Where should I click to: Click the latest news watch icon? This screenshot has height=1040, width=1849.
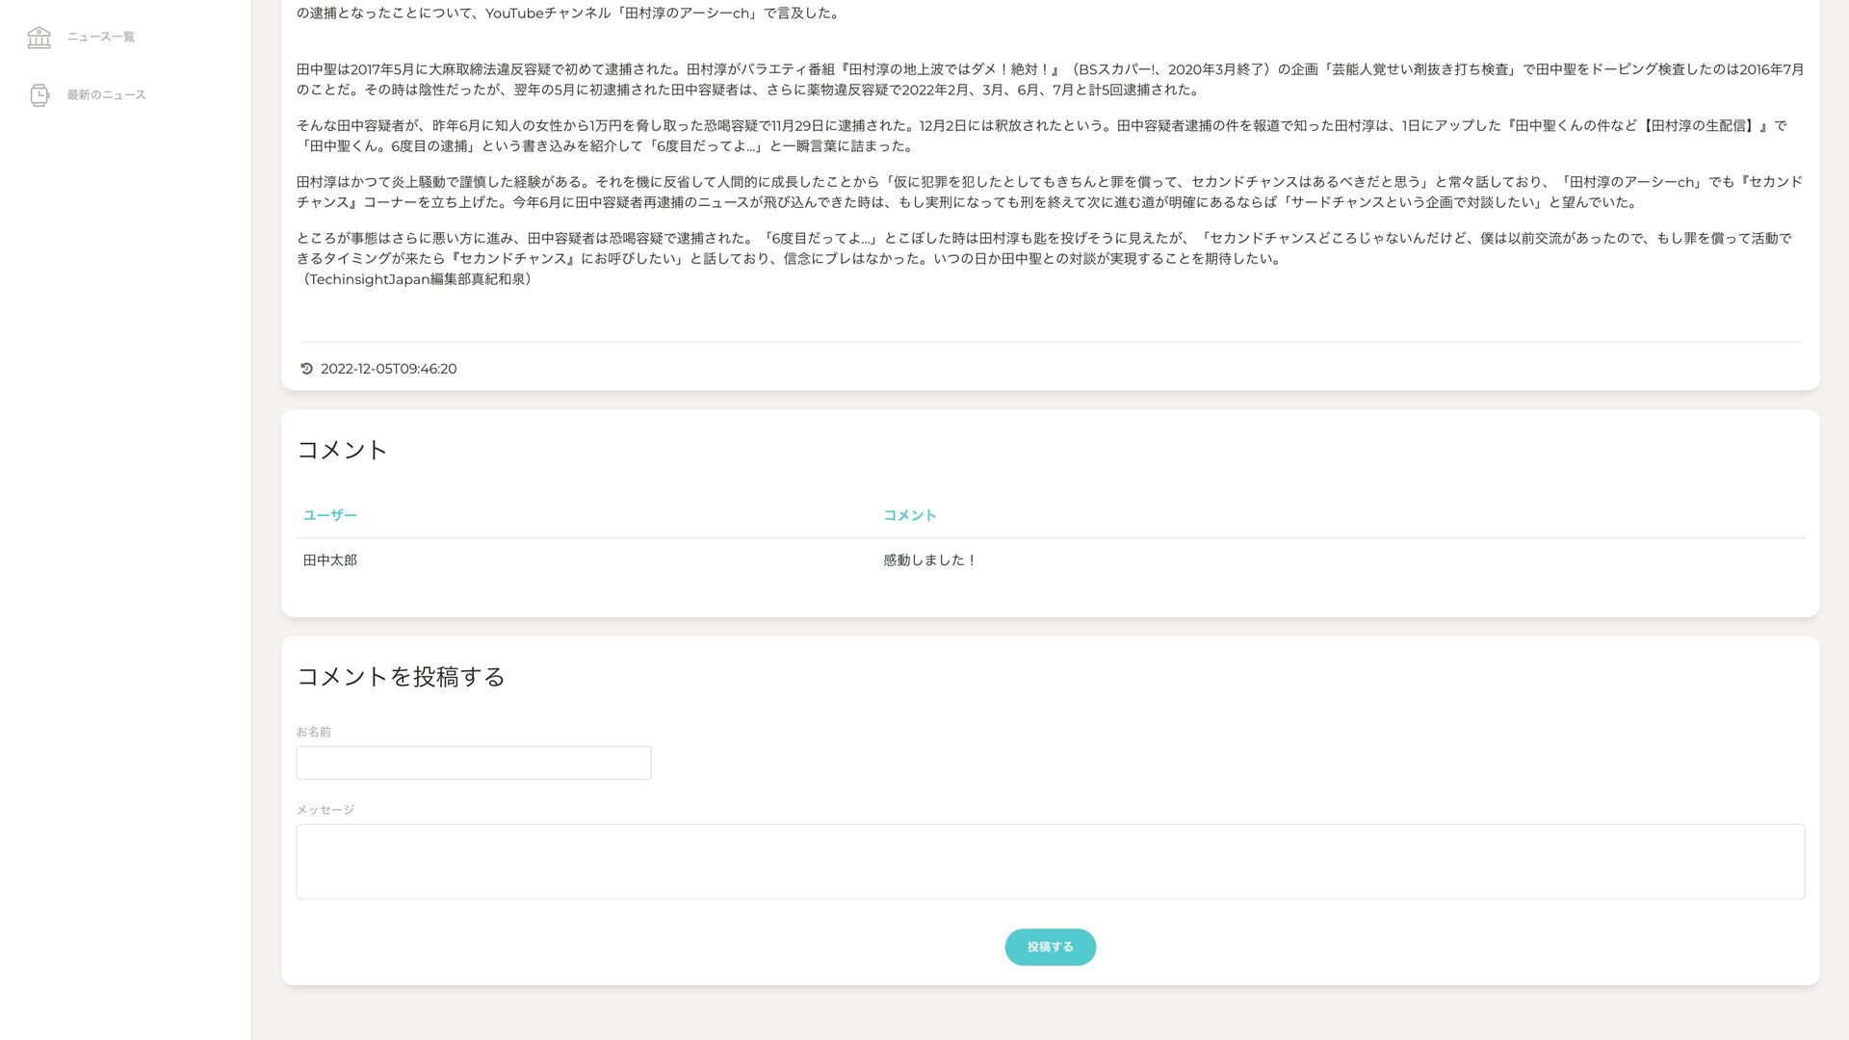pyautogui.click(x=39, y=94)
